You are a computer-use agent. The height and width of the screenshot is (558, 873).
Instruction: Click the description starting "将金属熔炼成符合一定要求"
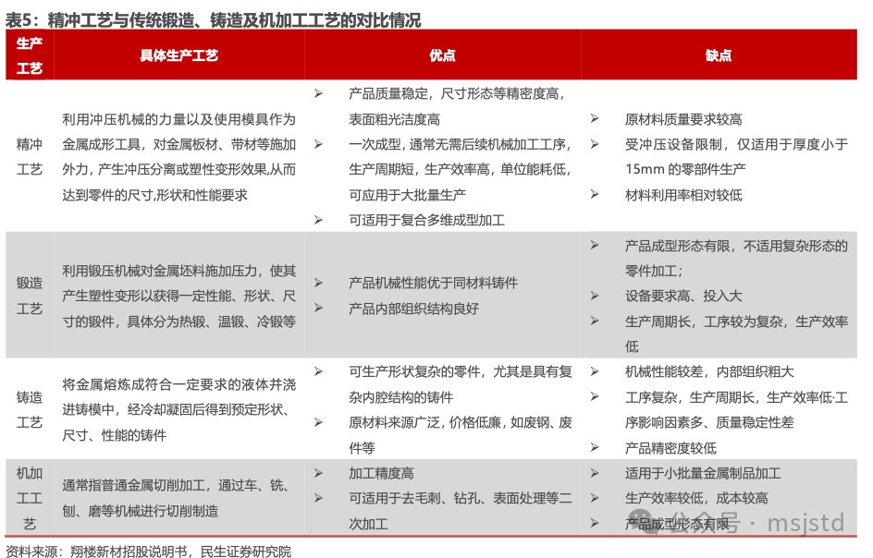click(178, 409)
